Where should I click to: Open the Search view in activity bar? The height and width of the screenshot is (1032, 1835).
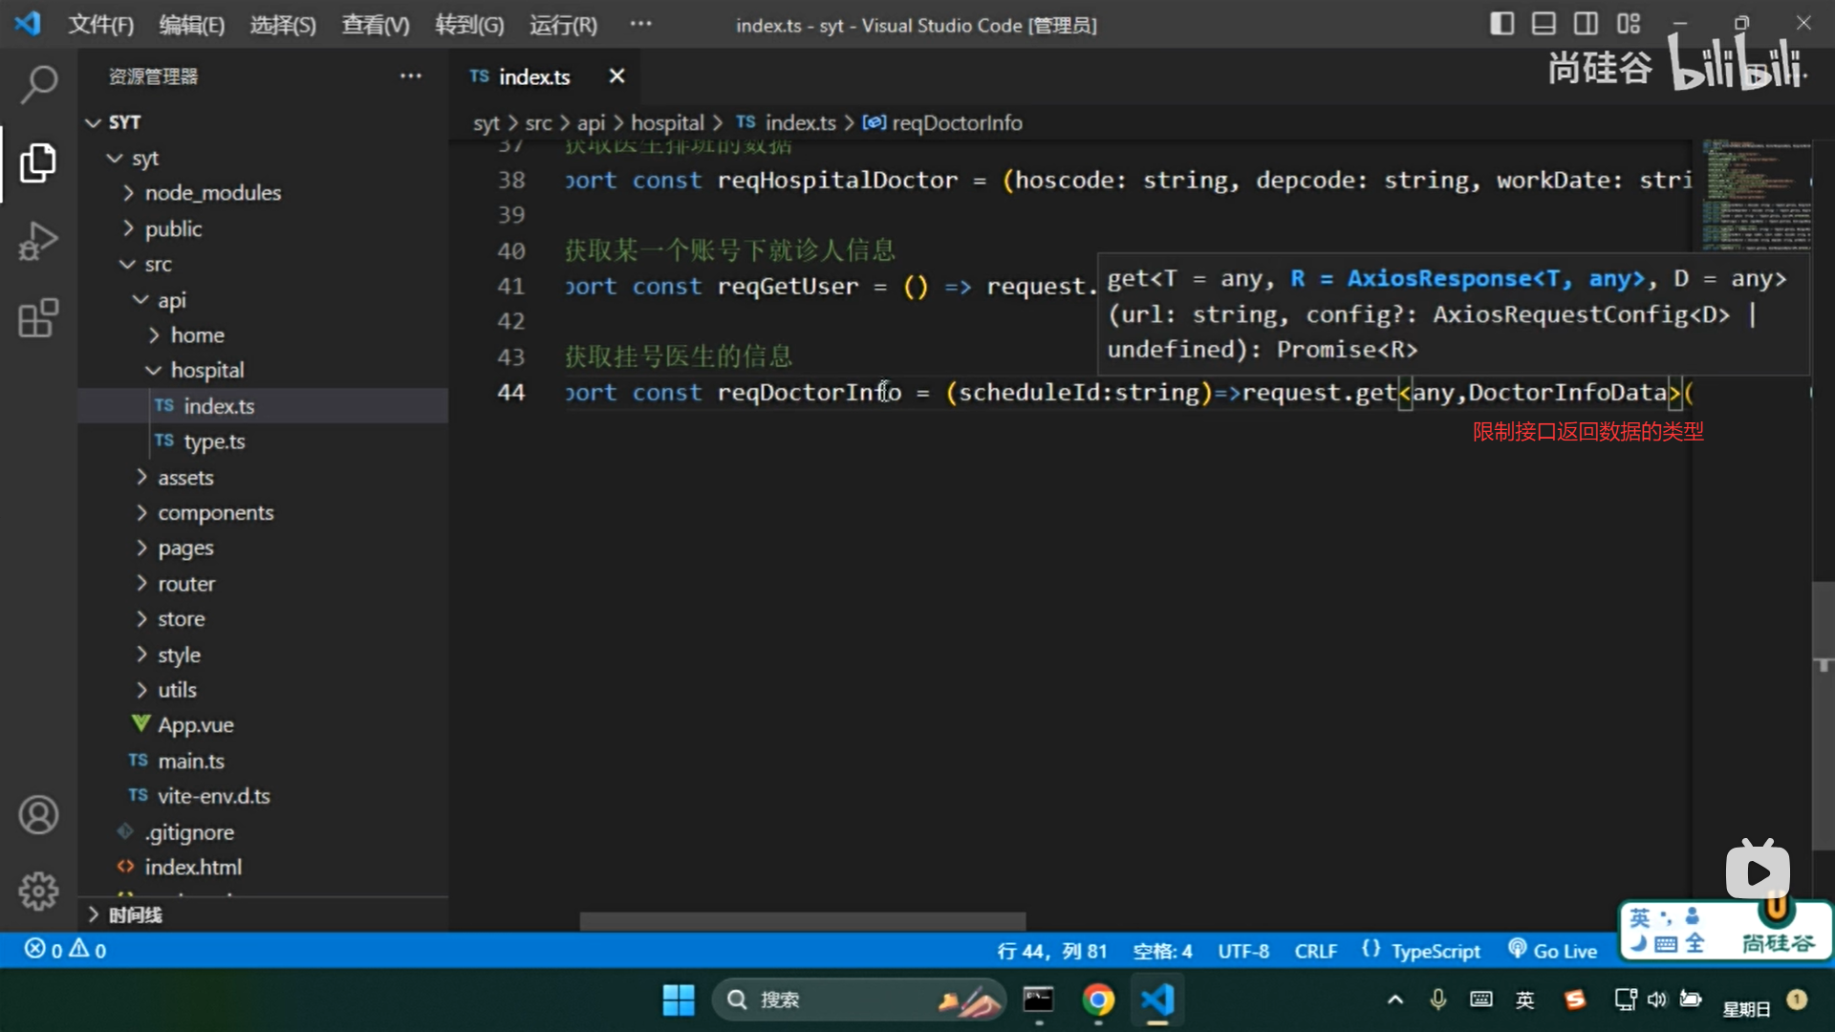[x=38, y=84]
